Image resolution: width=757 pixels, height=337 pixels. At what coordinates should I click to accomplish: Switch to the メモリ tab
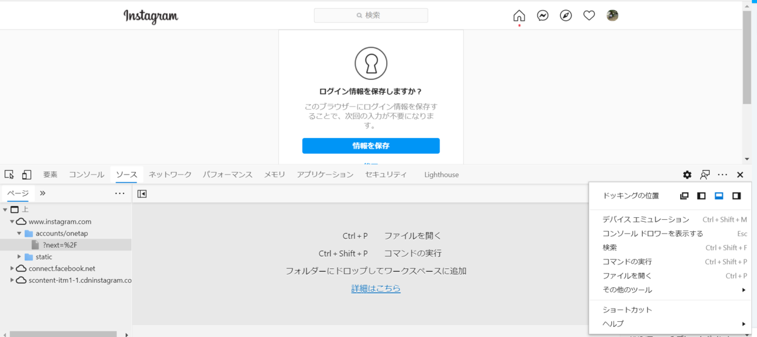[x=274, y=174]
